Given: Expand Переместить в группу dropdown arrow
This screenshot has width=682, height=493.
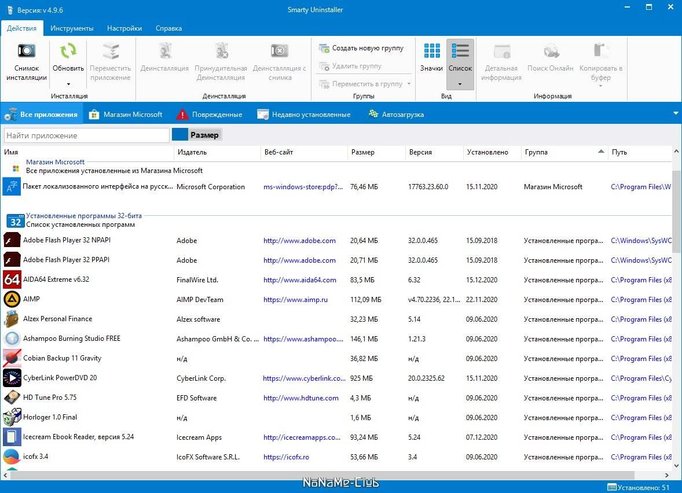Looking at the screenshot, I should [409, 83].
